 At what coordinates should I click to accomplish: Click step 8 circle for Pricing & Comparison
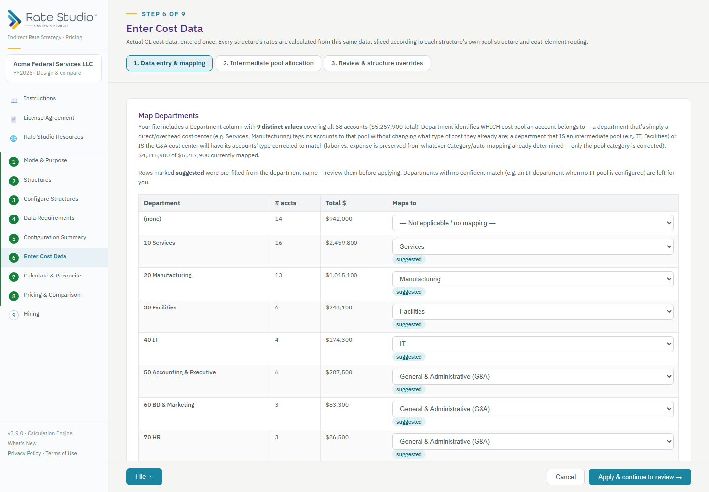(14, 296)
